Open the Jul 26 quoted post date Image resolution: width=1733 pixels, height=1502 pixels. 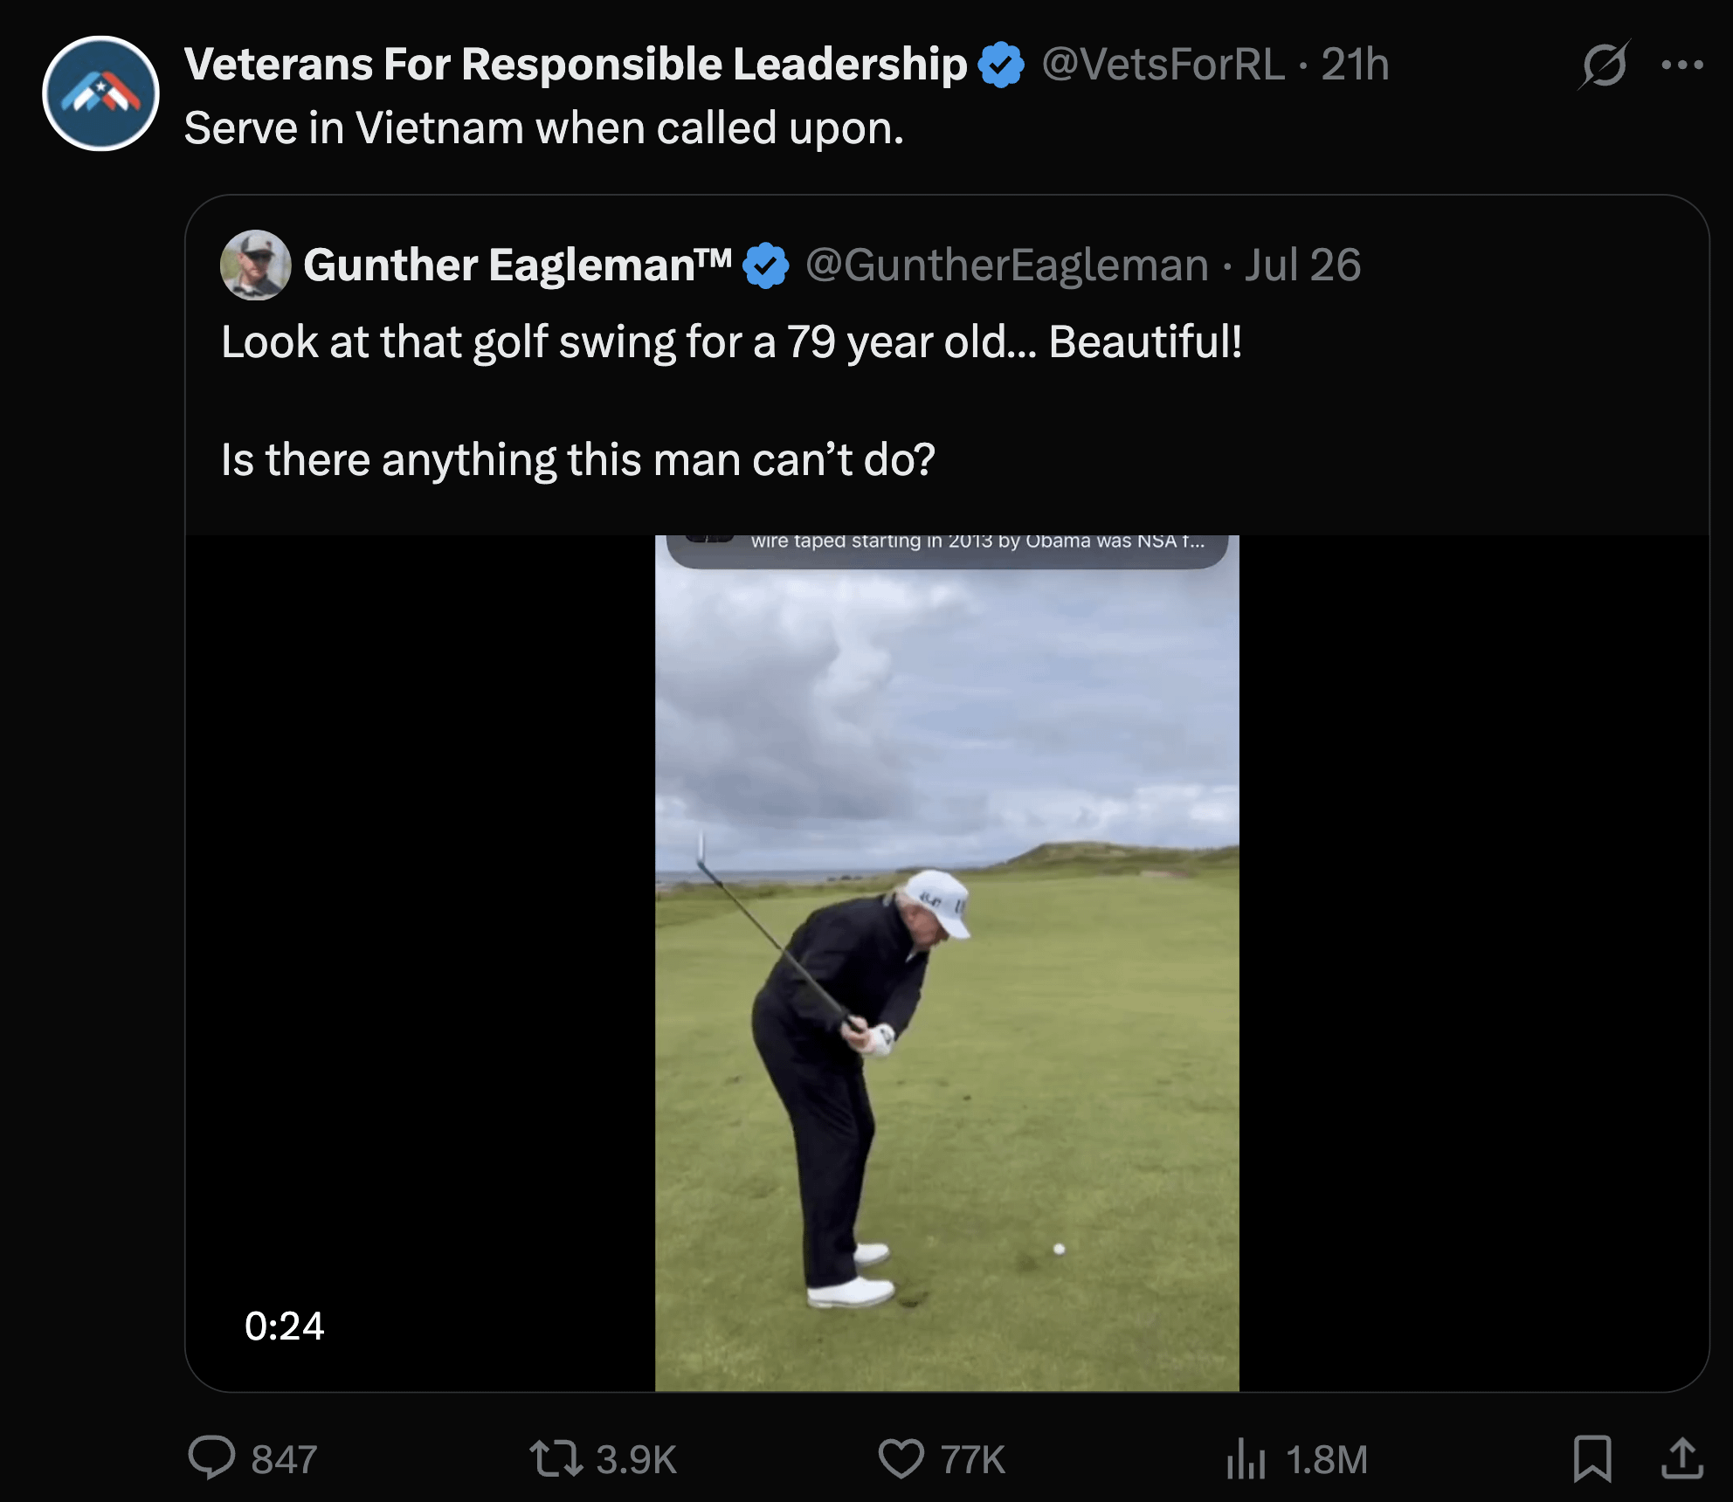pos(1302,265)
